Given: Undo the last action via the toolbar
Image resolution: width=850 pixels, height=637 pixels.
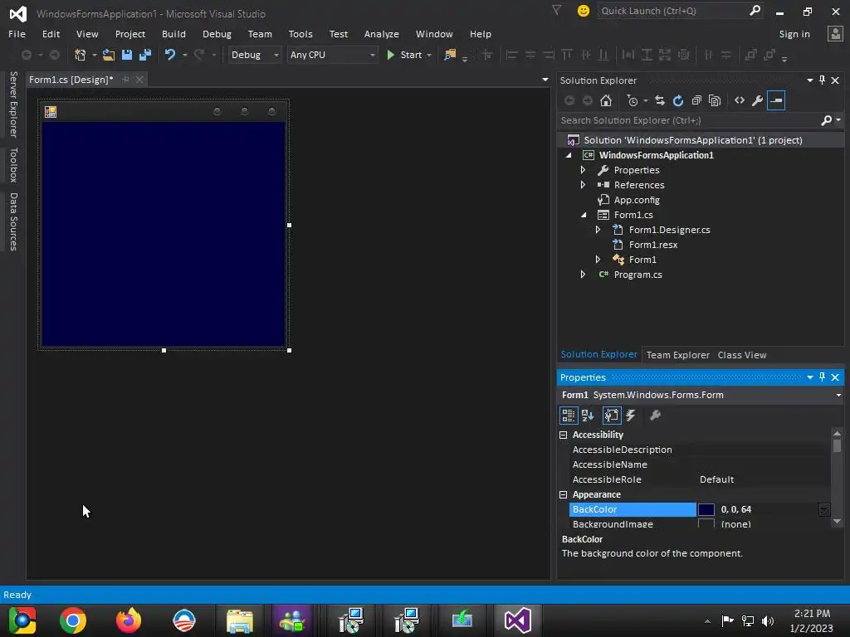Looking at the screenshot, I should (170, 55).
